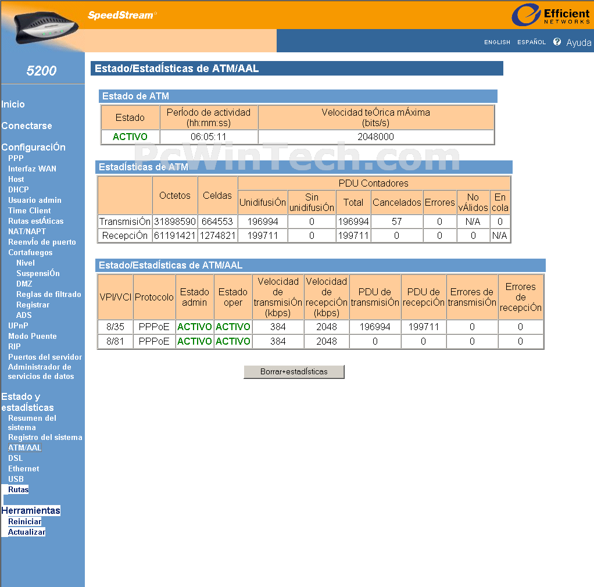The width and height of the screenshot is (594, 587).
Task: Click the VPI/VCI column header
Action: [x=116, y=298]
